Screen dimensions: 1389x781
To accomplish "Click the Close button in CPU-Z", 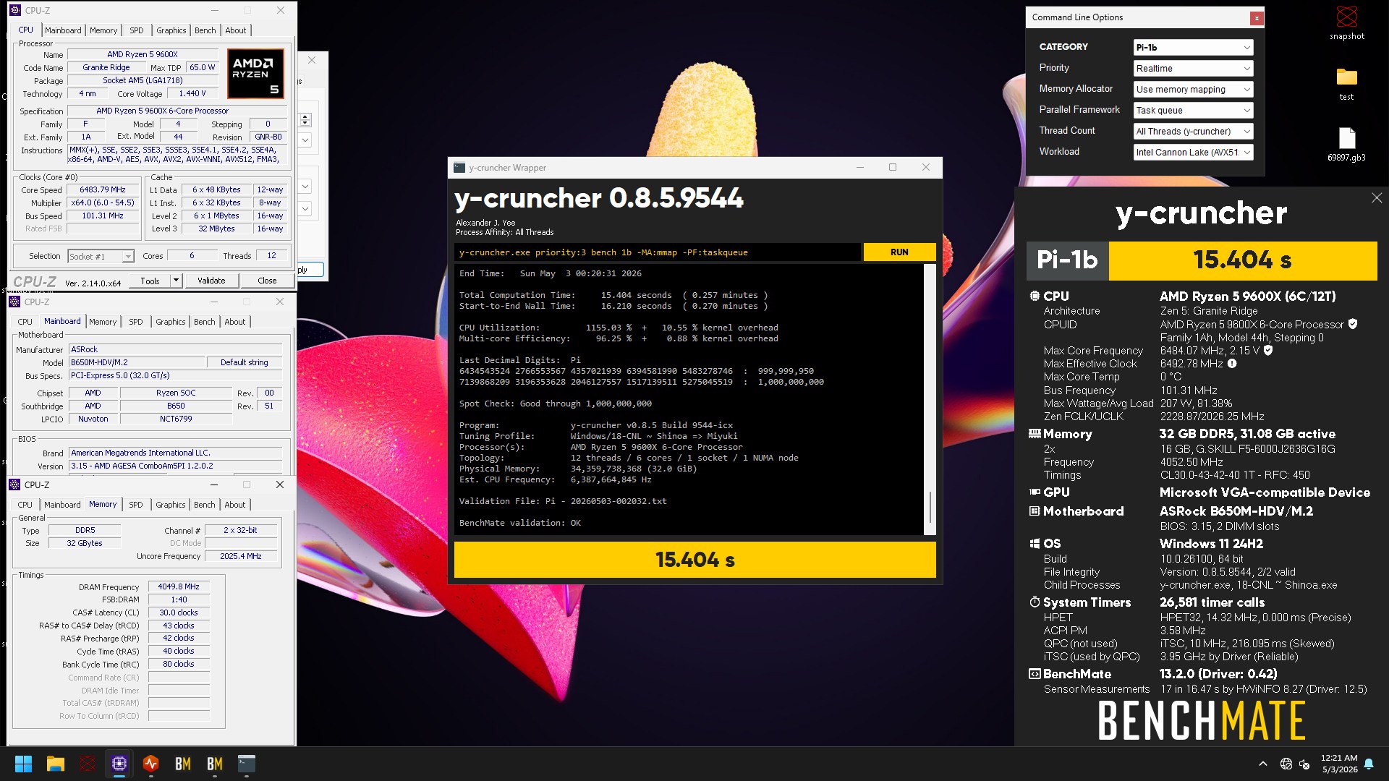I will 267,281.
